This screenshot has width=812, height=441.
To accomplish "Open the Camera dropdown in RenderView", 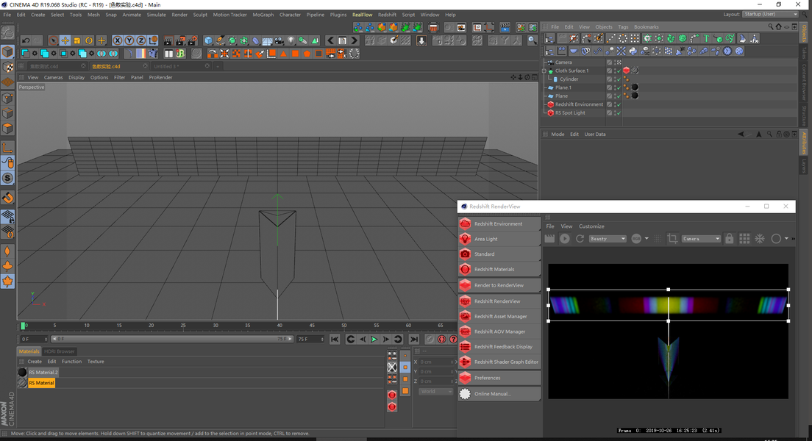I will pyautogui.click(x=701, y=239).
